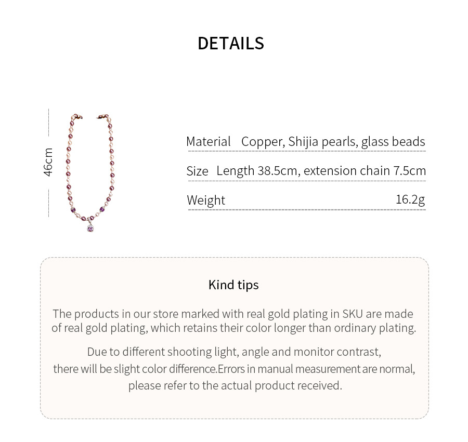Select the 16.2g weight value
The height and width of the screenshot is (442, 468).
coord(410,199)
